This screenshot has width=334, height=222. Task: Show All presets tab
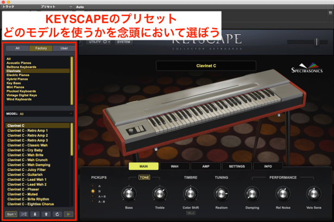(x=17, y=48)
